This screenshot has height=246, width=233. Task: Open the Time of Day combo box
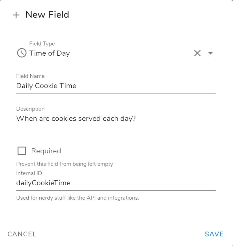(x=116, y=53)
